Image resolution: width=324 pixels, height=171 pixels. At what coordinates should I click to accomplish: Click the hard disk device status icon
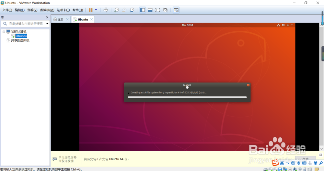click(266, 169)
